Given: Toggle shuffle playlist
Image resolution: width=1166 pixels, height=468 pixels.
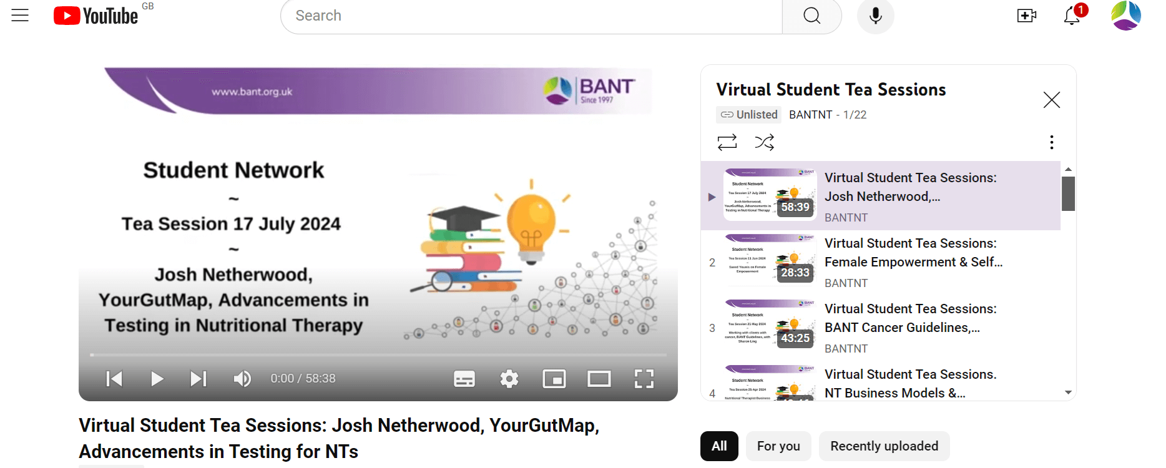Looking at the screenshot, I should [x=765, y=142].
